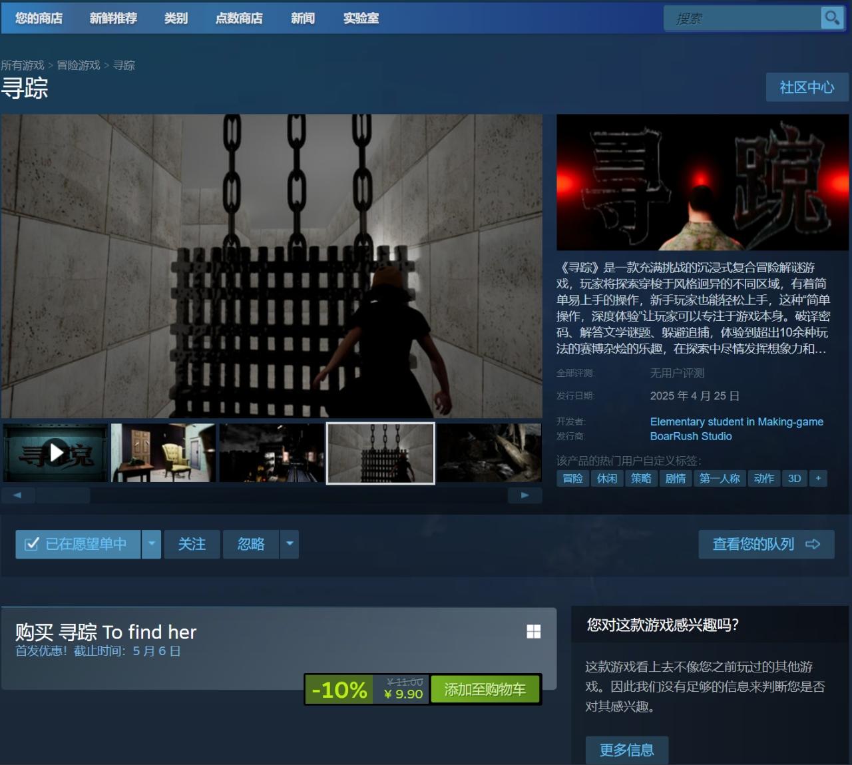Image resolution: width=852 pixels, height=765 pixels.
Task: Click the 忽略 button
Action: (x=251, y=544)
